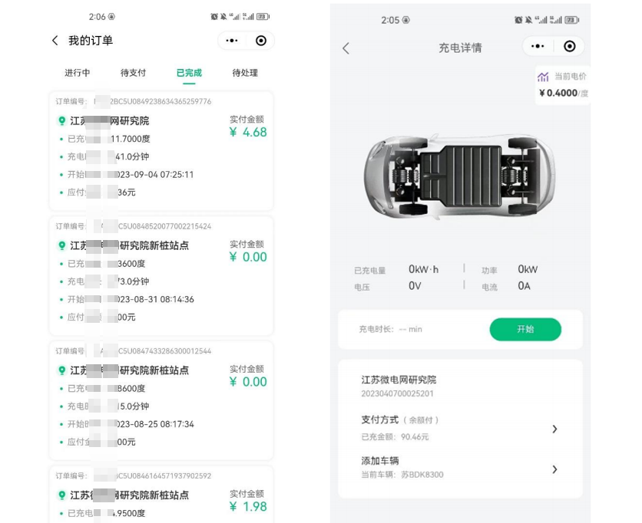
Task: Open the three-dot menu on 充电详情
Action: pos(538,46)
